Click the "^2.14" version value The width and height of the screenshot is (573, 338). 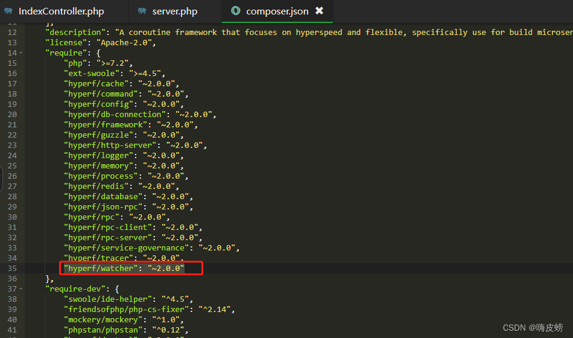tap(215, 309)
